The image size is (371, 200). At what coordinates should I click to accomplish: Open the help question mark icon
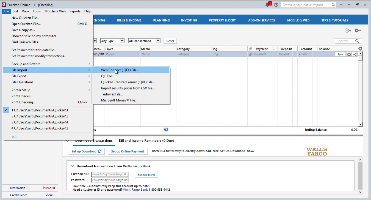[276, 5]
